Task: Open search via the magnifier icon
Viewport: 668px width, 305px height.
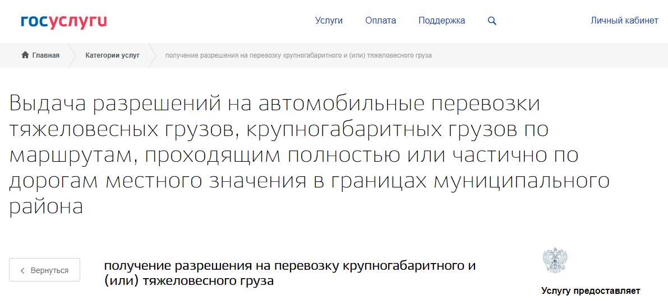Action: [x=492, y=21]
